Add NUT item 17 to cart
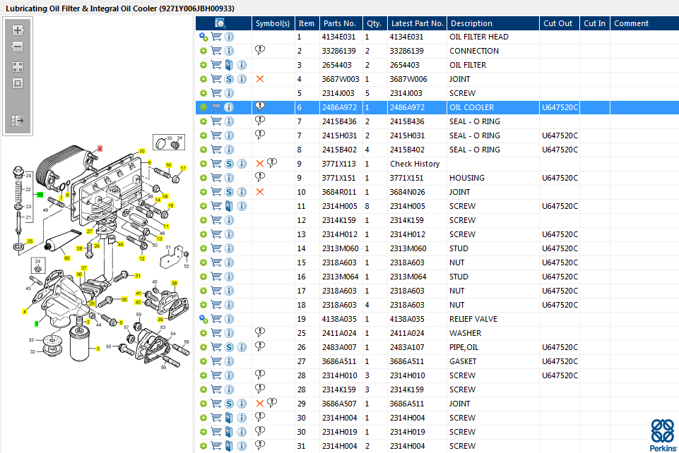This screenshot has height=453, width=679. (x=216, y=291)
